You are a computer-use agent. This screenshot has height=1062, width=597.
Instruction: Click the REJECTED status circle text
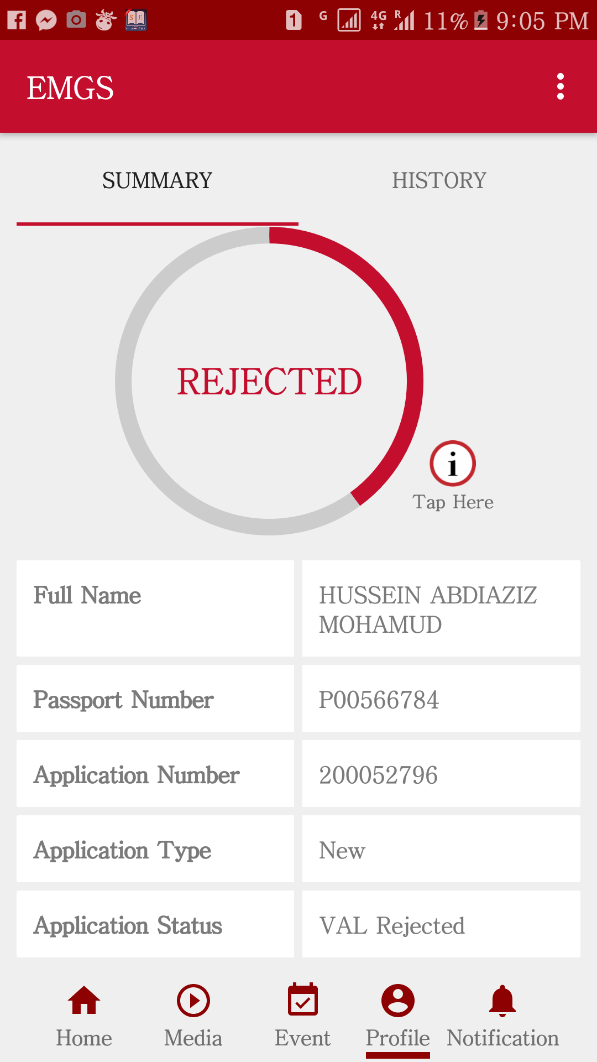pyautogui.click(x=269, y=381)
